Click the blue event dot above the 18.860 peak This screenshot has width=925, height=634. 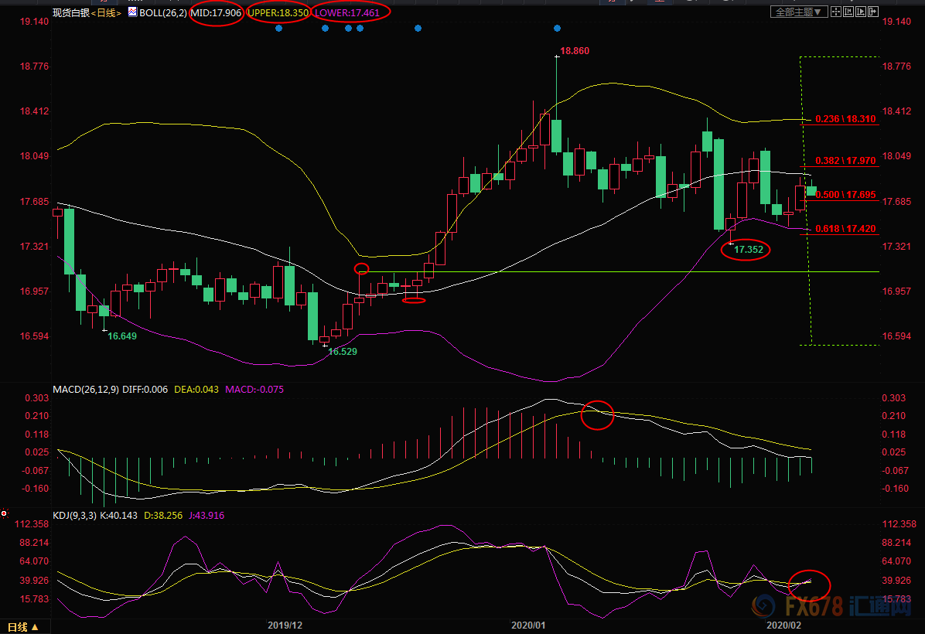557,29
